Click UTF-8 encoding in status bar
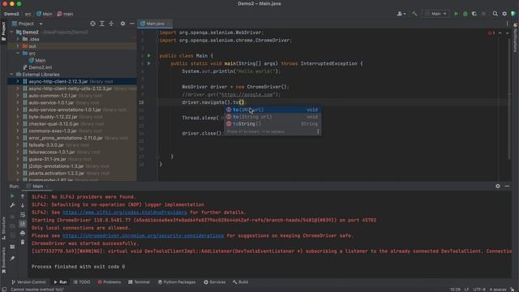The image size is (519, 292). coord(479,290)
